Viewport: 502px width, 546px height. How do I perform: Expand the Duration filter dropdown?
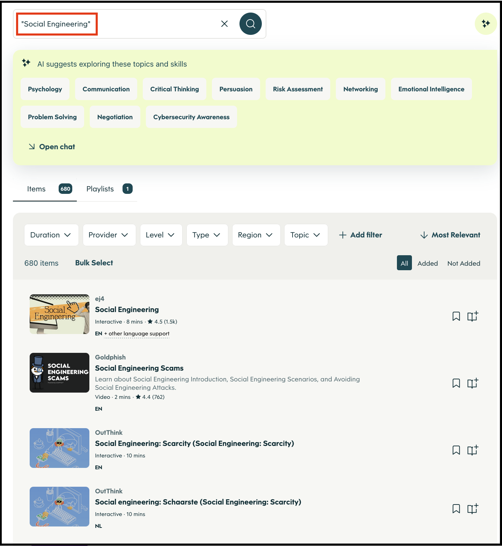[x=51, y=235]
